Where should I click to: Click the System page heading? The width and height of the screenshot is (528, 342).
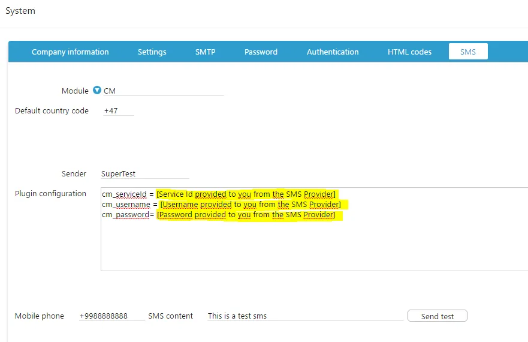[20, 11]
